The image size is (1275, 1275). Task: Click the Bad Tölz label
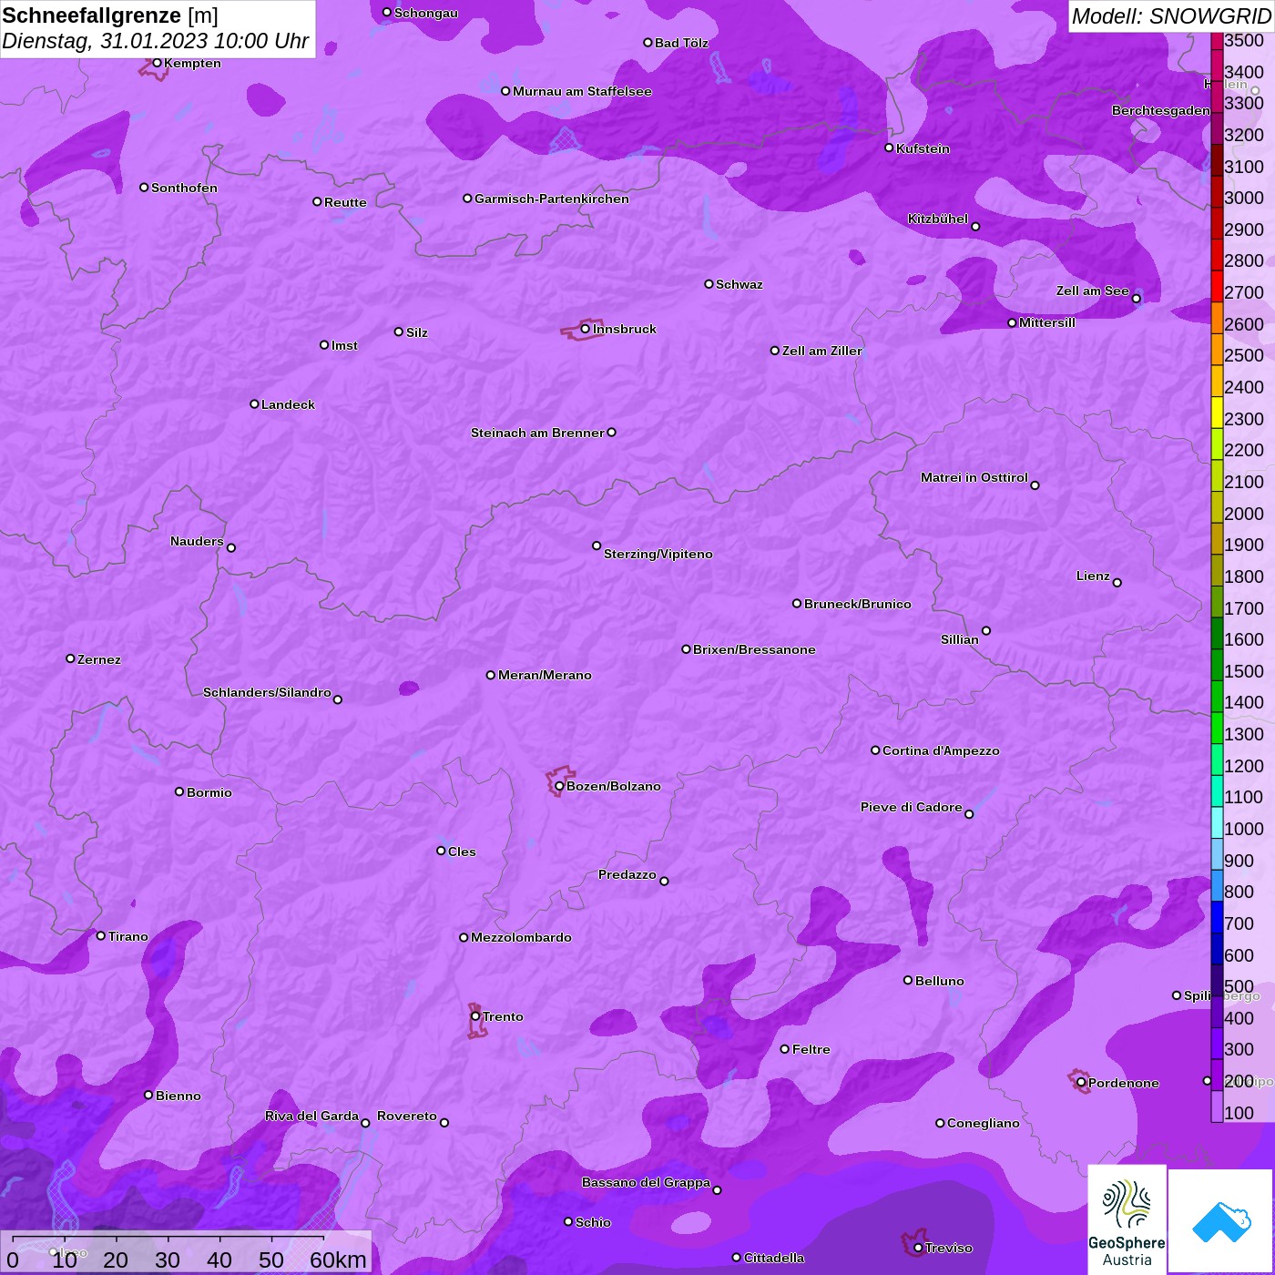point(681,43)
